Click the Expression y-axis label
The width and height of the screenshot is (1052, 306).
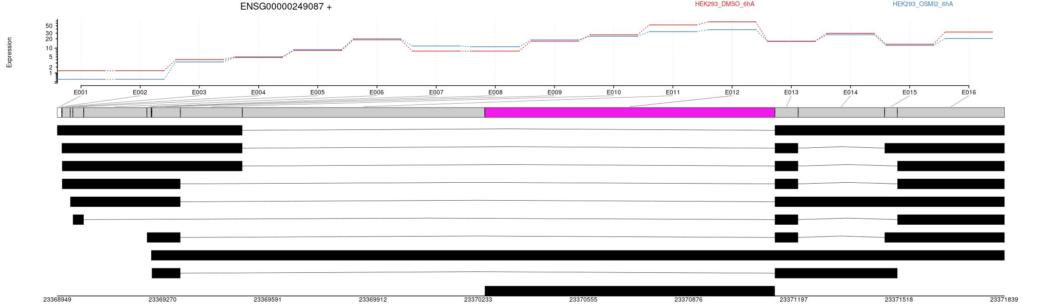9,52
